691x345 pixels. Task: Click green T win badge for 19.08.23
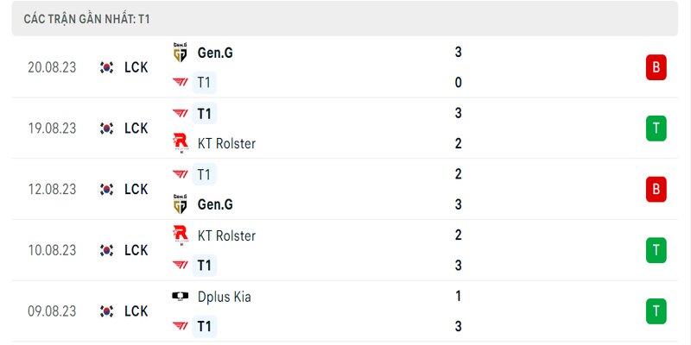[x=656, y=129]
